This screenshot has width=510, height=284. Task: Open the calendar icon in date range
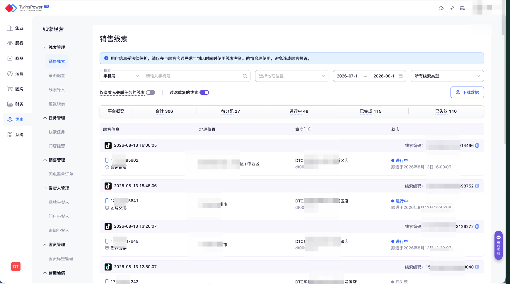pyautogui.click(x=400, y=76)
